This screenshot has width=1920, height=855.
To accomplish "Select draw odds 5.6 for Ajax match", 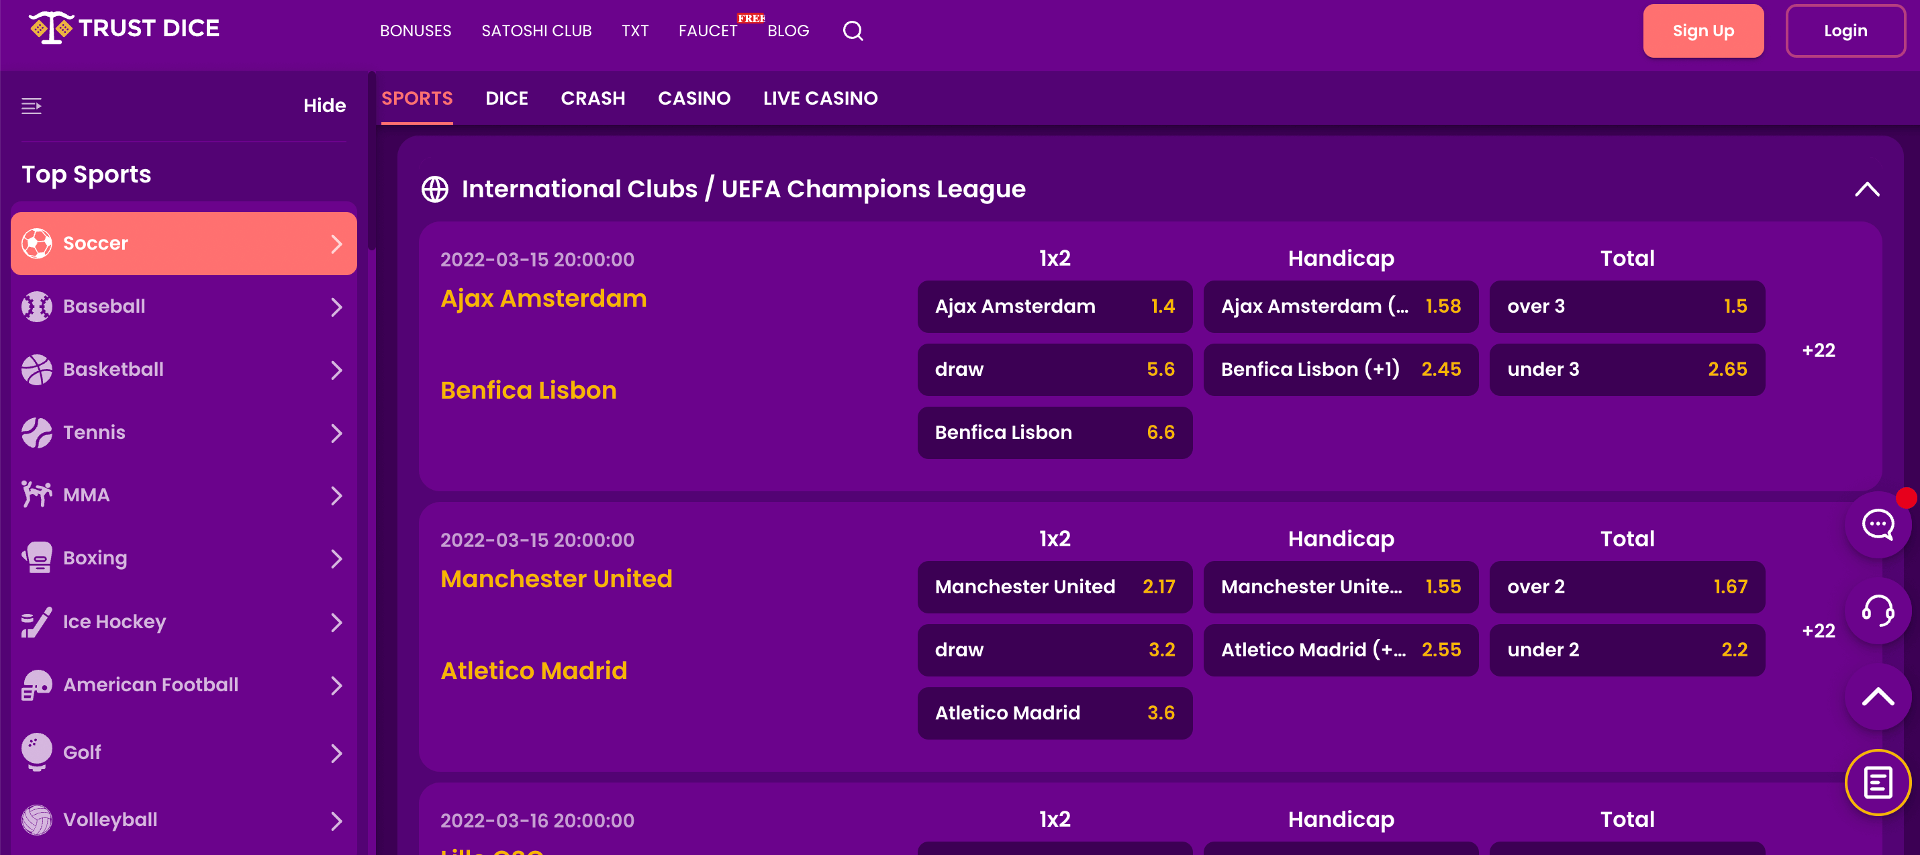I will pyautogui.click(x=1054, y=370).
